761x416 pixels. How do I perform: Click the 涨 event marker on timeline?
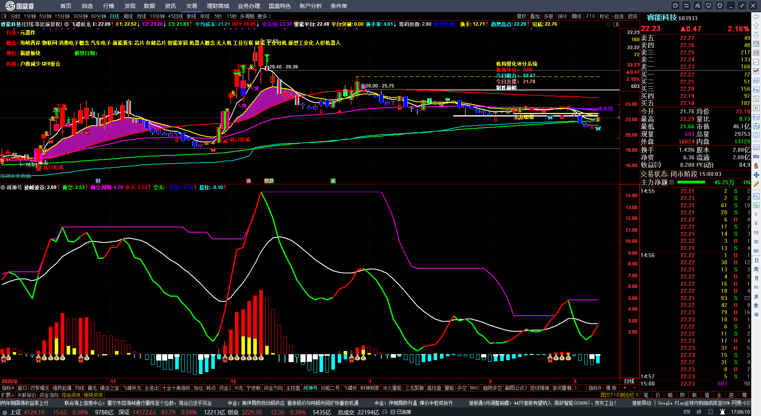pyautogui.click(x=249, y=181)
